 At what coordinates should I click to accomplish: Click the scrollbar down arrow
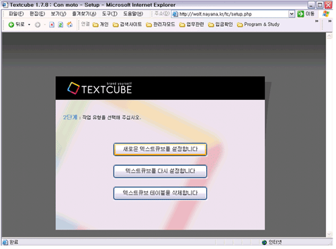(329, 234)
